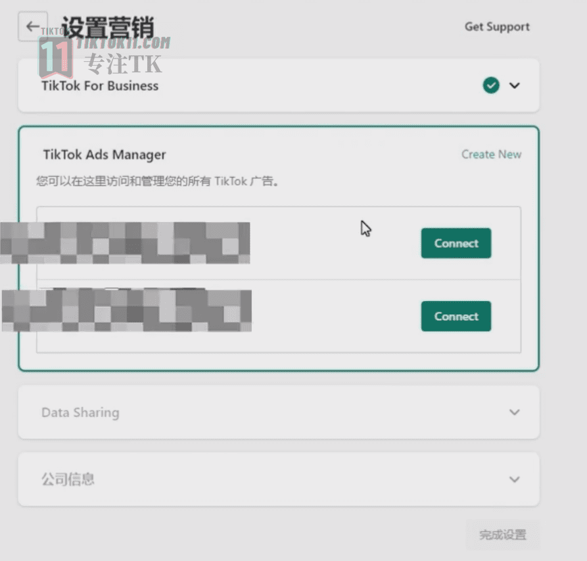Click the 完成设置 button
The image size is (587, 561).
pyautogui.click(x=502, y=535)
